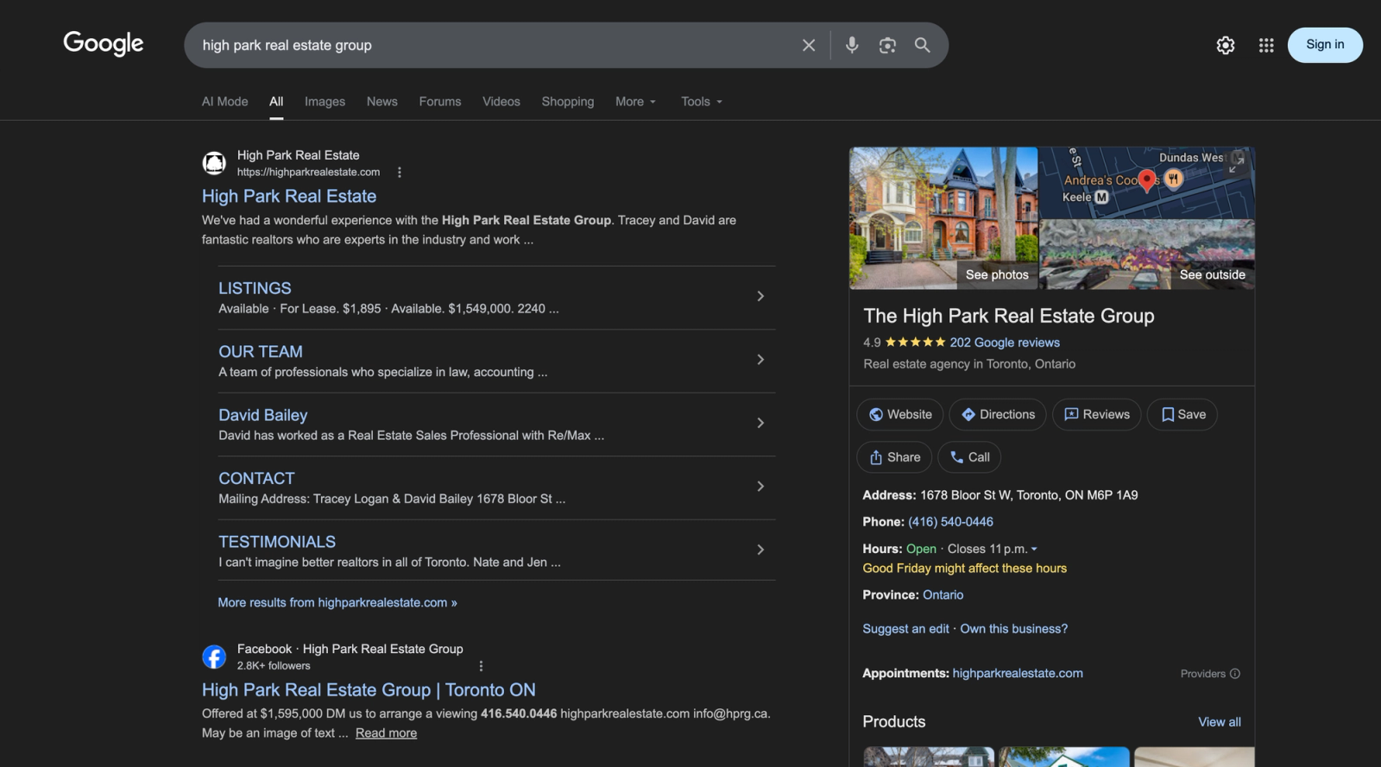Select the All results tab

pyautogui.click(x=276, y=102)
